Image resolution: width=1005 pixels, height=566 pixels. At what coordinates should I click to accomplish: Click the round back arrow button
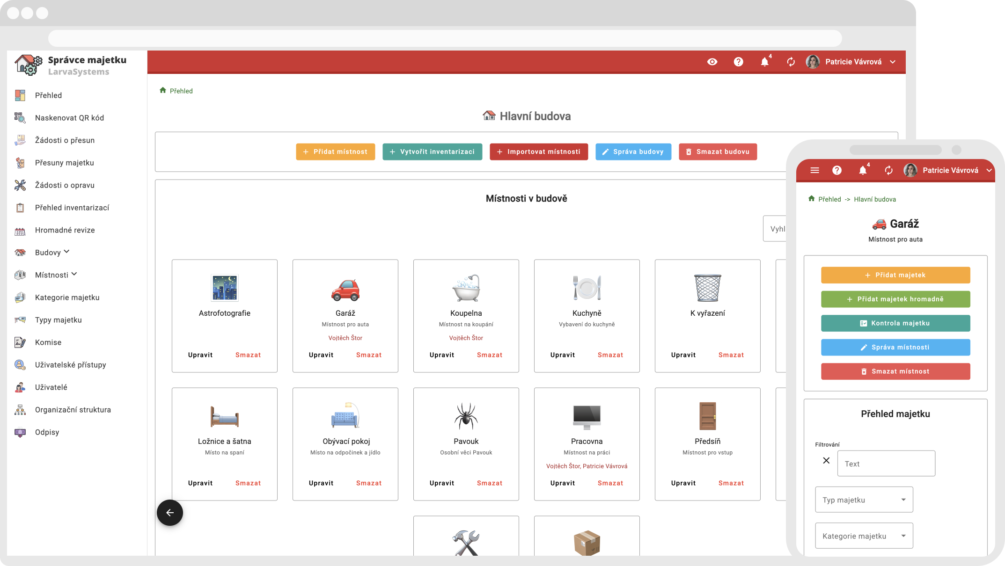click(170, 513)
